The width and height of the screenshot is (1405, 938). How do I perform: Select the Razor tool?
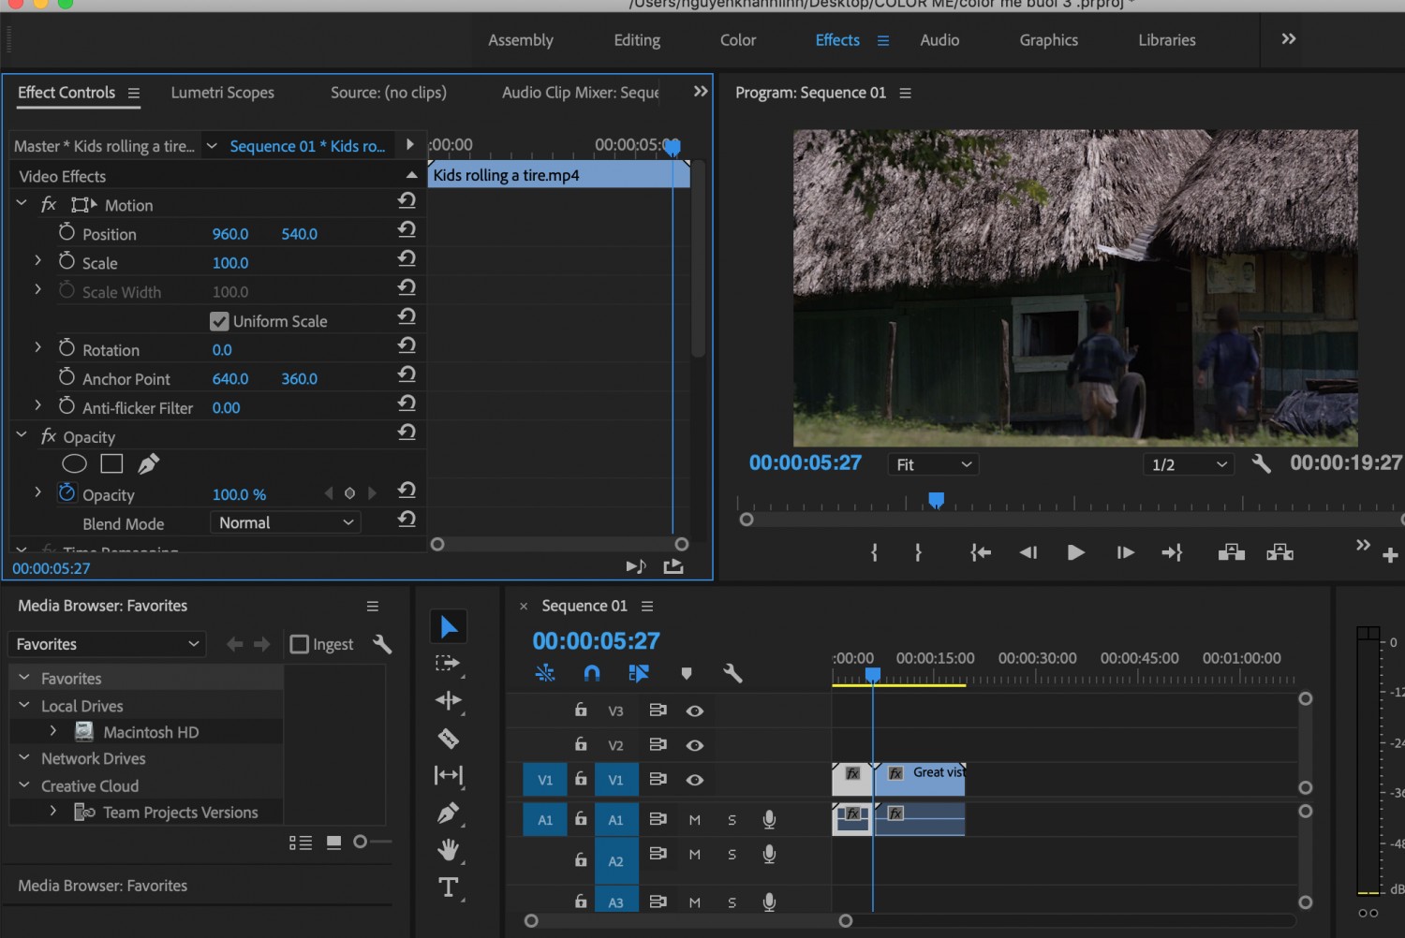click(x=449, y=739)
